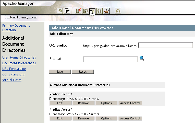The width and height of the screenshot is (195, 123).
Task: Open Document Preferences page
Action: tap(19, 63)
